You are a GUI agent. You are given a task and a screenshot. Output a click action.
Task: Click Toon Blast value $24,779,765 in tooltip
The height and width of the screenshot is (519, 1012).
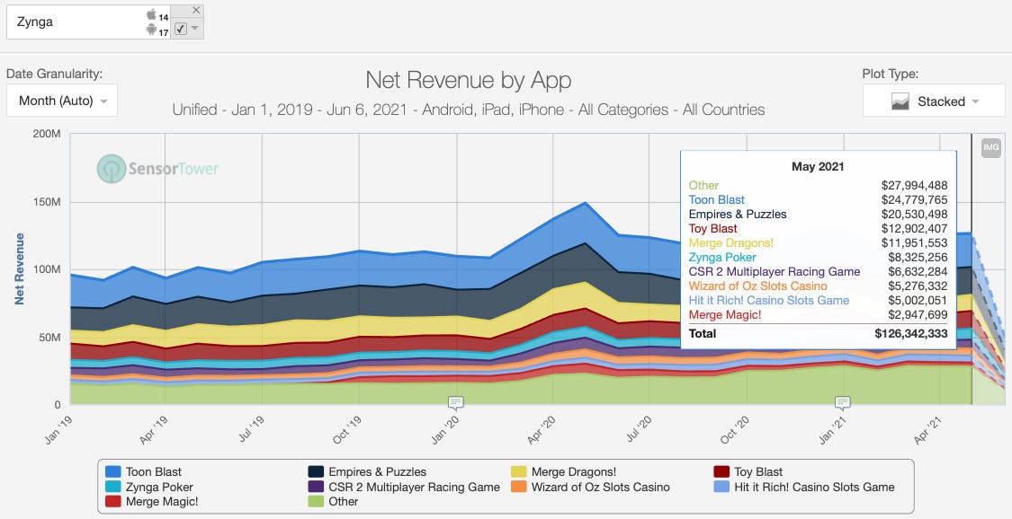tap(915, 199)
